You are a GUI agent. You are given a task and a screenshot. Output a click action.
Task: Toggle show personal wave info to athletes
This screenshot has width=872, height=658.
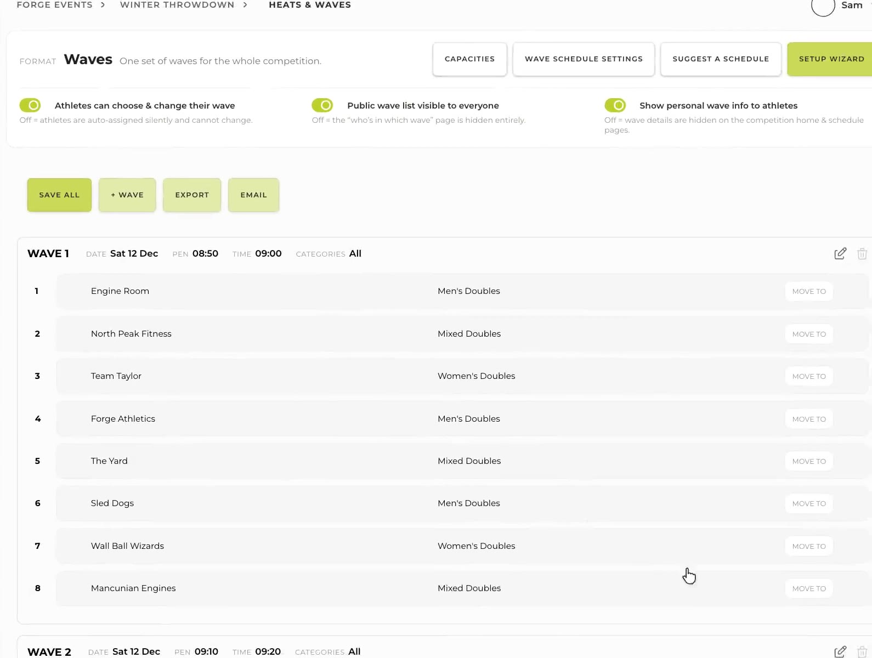click(x=615, y=105)
